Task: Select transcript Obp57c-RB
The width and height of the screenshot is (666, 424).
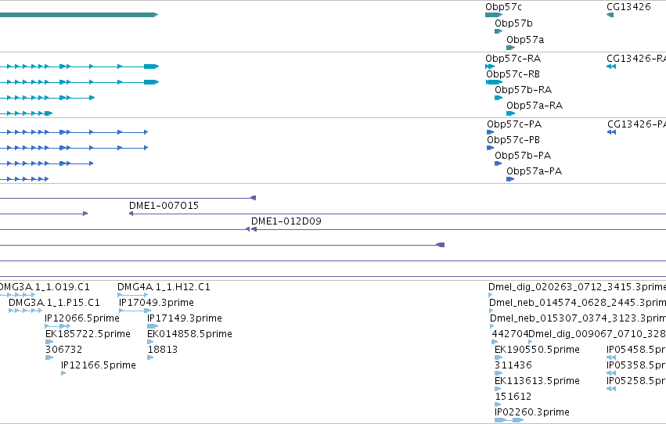Action: click(513, 74)
